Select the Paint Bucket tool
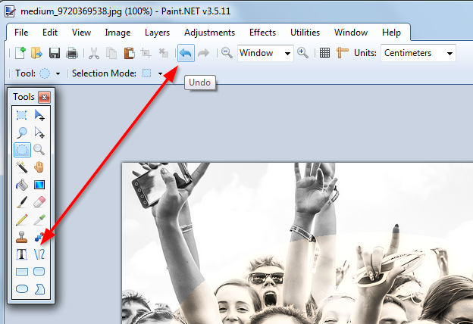473x324 pixels. 22,185
